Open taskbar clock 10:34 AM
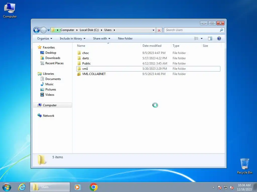257x192 pixels. [x=244, y=187]
